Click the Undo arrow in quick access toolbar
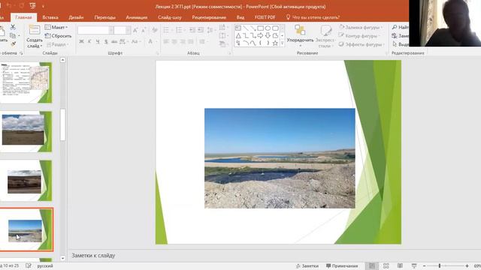Screen dimensions: 481x270 coord(9,5)
